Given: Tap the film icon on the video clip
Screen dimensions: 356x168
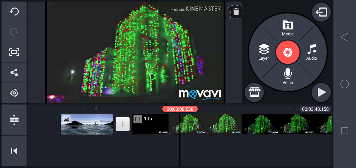Looking at the screenshot, I should click(137, 119).
